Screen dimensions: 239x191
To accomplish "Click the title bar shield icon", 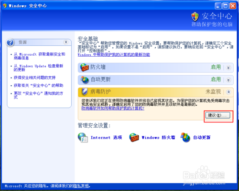I will coord(5,6).
